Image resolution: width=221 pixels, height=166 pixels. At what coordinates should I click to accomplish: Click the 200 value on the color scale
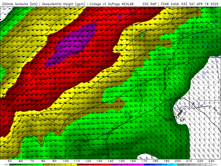coord(178,161)
